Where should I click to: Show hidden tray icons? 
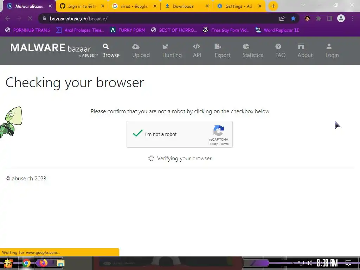292,263
